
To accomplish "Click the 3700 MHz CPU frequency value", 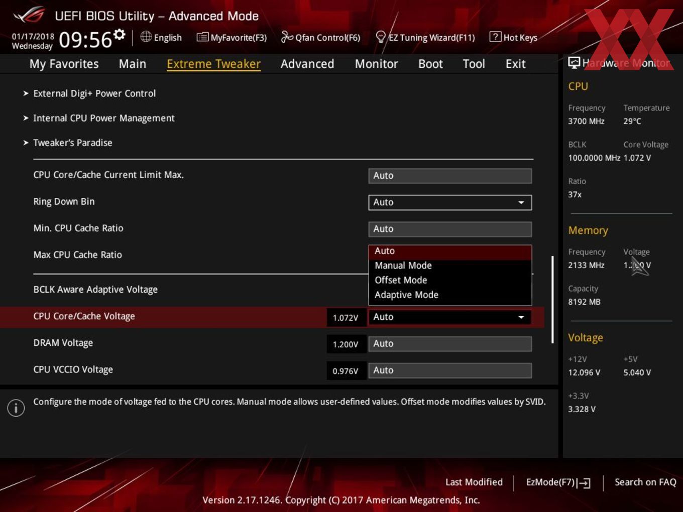I will (x=586, y=121).
